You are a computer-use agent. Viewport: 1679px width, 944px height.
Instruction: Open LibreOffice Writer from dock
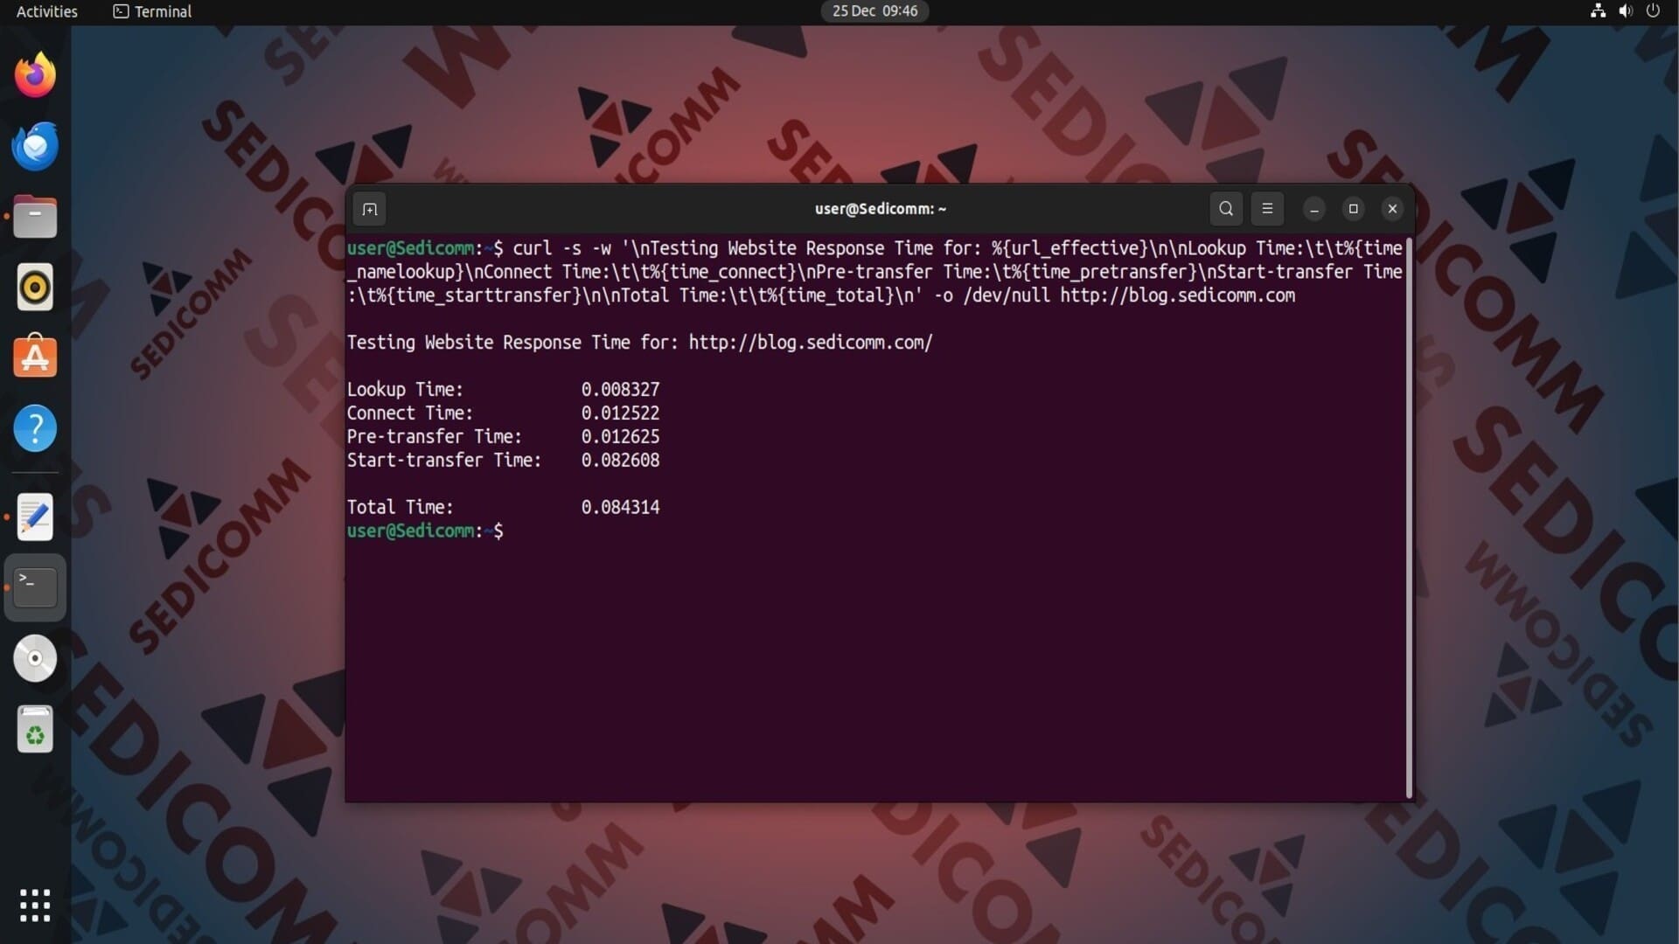(x=35, y=517)
